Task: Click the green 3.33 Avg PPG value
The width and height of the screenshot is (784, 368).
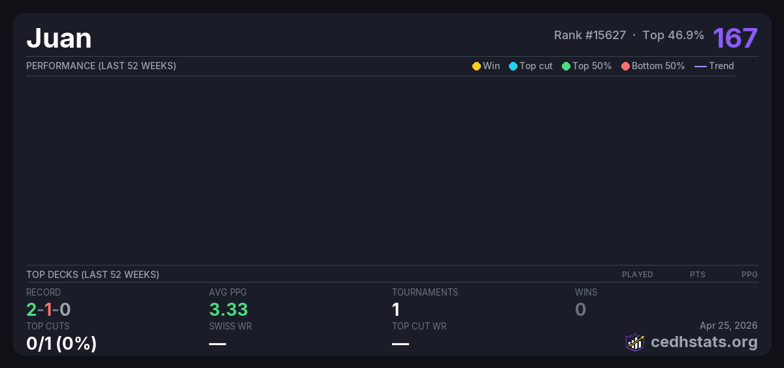Action: coord(229,309)
